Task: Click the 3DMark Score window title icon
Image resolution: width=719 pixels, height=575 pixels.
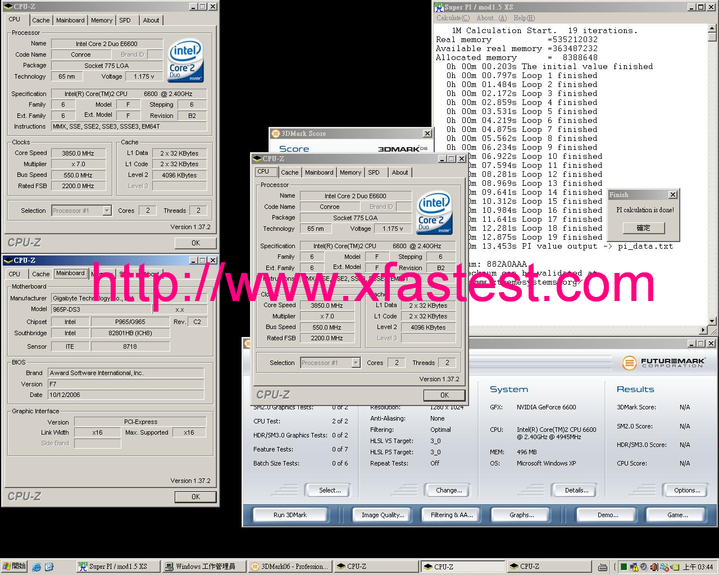Action: (x=275, y=134)
